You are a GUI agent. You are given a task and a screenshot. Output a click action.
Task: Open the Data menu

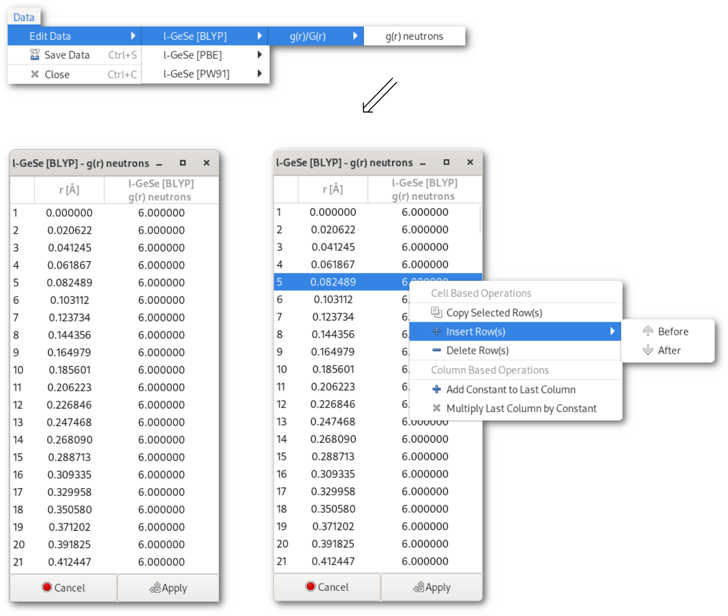tap(24, 17)
